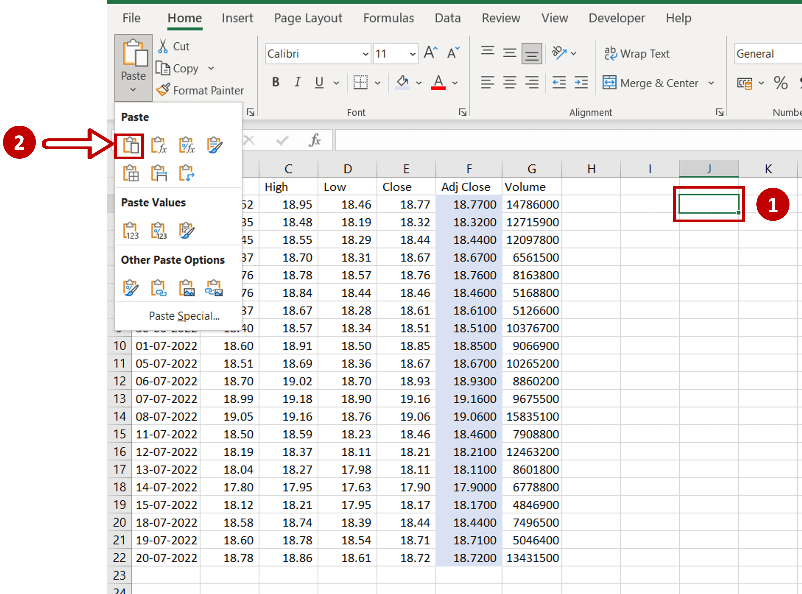Click the Transpose paste option
Viewport: 802px width, 594px height.
coord(187,174)
